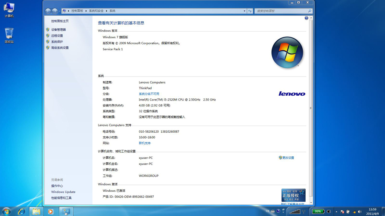385x216 pixels.
Task: Expand the arrow after 控制面板 breadcrumb
Action: tap(86, 11)
